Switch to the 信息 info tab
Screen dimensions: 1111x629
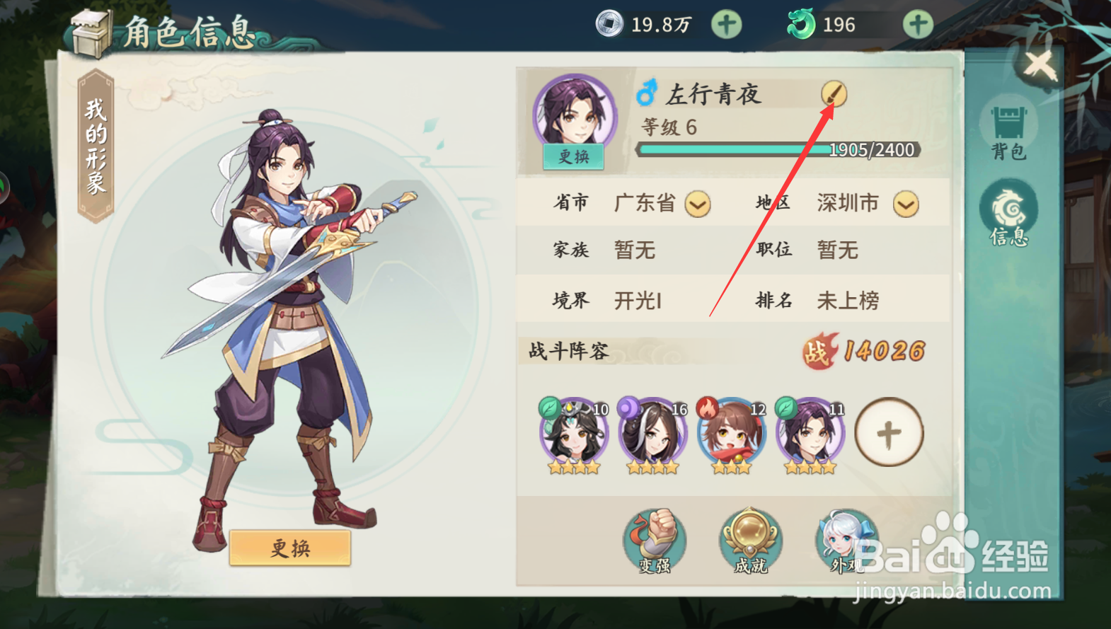point(1009,213)
